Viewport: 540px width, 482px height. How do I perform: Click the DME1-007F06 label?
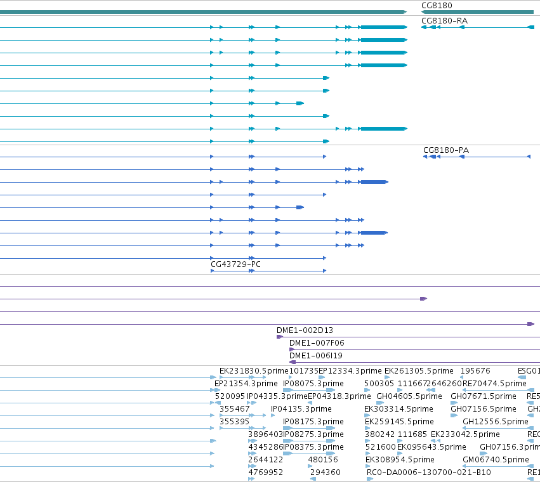tap(317, 343)
